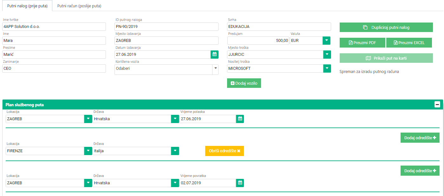Open the Valuta EUR dropdown

click(327, 41)
